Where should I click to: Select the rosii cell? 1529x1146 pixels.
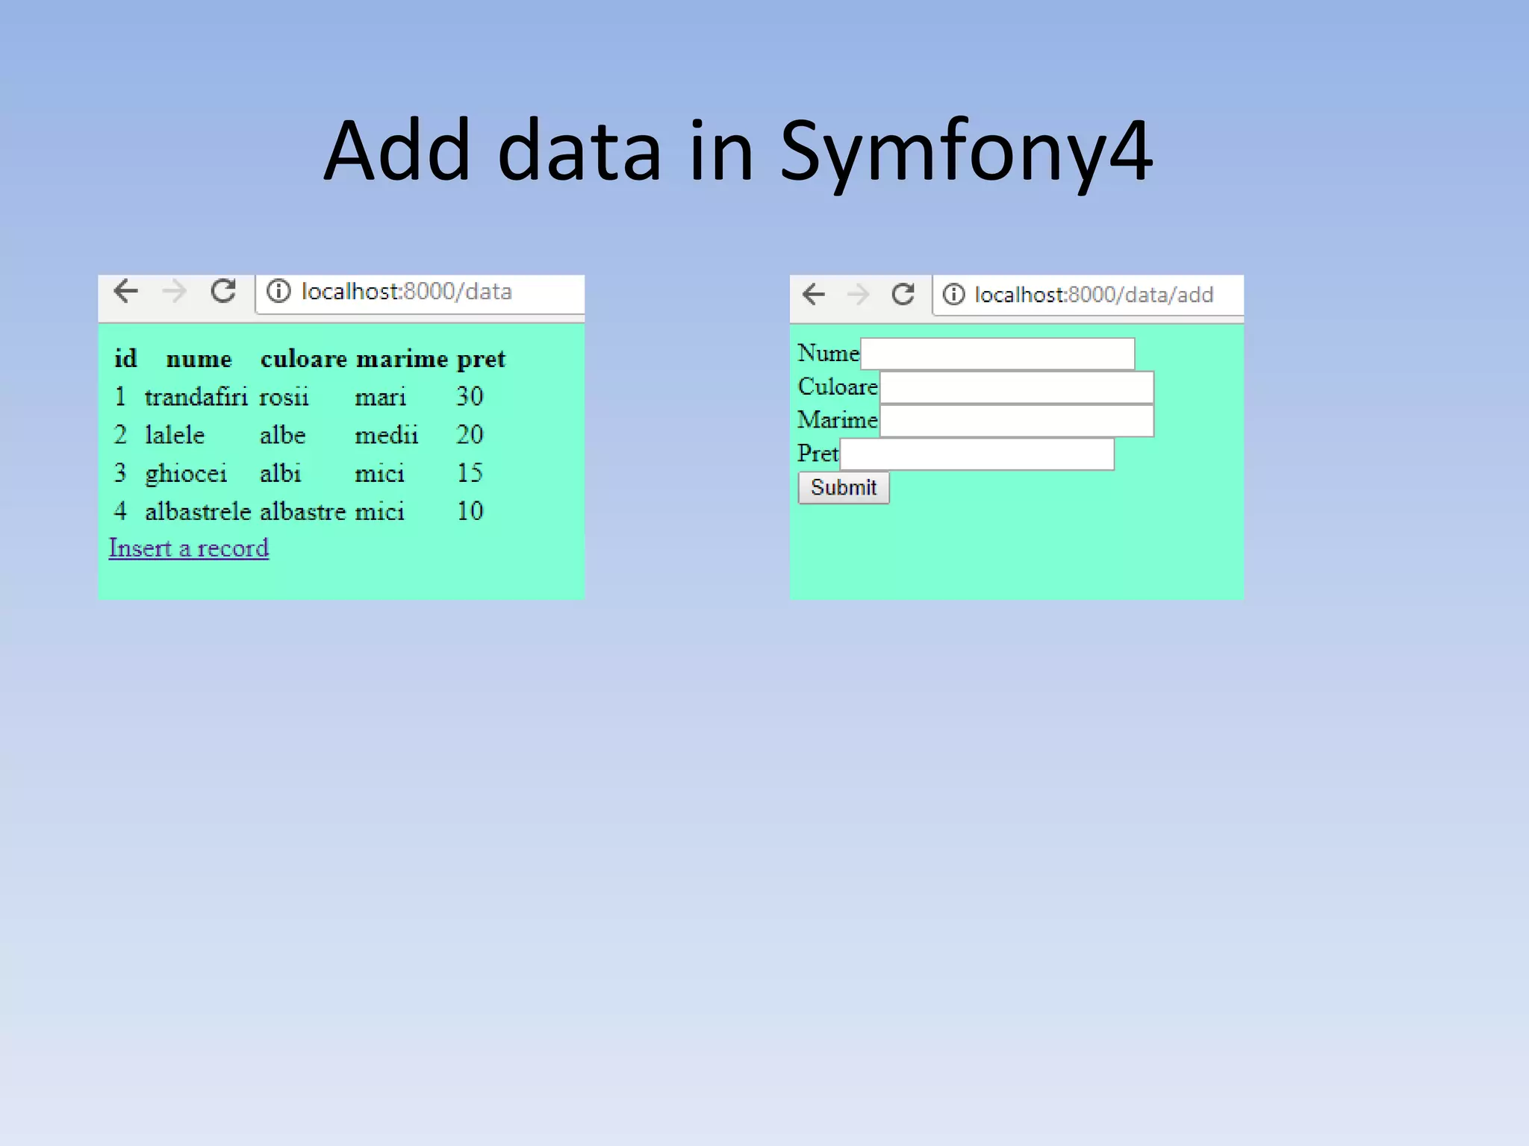(284, 396)
